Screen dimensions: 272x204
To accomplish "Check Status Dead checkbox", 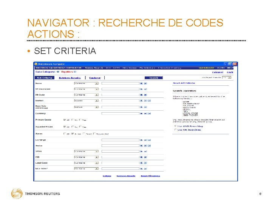I will 84,134.
